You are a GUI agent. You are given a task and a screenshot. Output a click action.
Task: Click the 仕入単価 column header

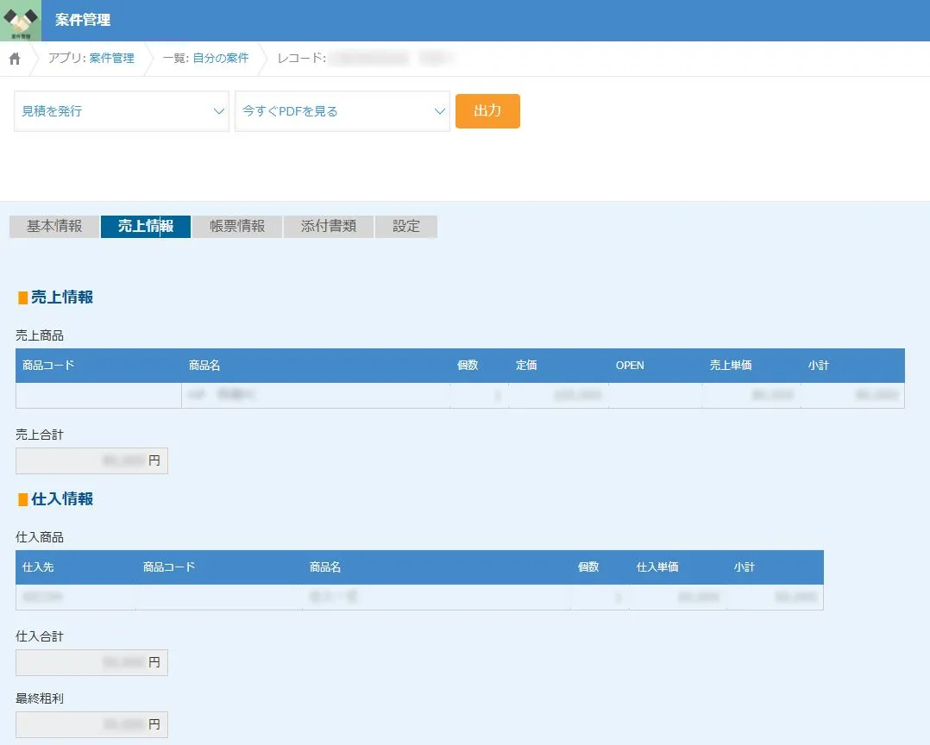point(657,567)
